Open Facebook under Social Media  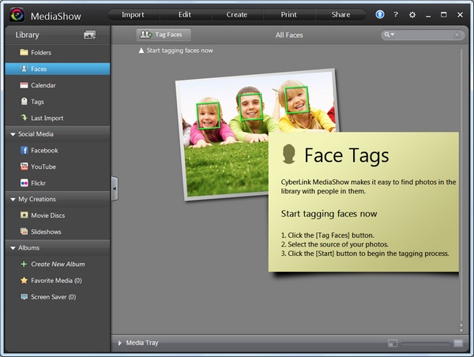pos(44,150)
